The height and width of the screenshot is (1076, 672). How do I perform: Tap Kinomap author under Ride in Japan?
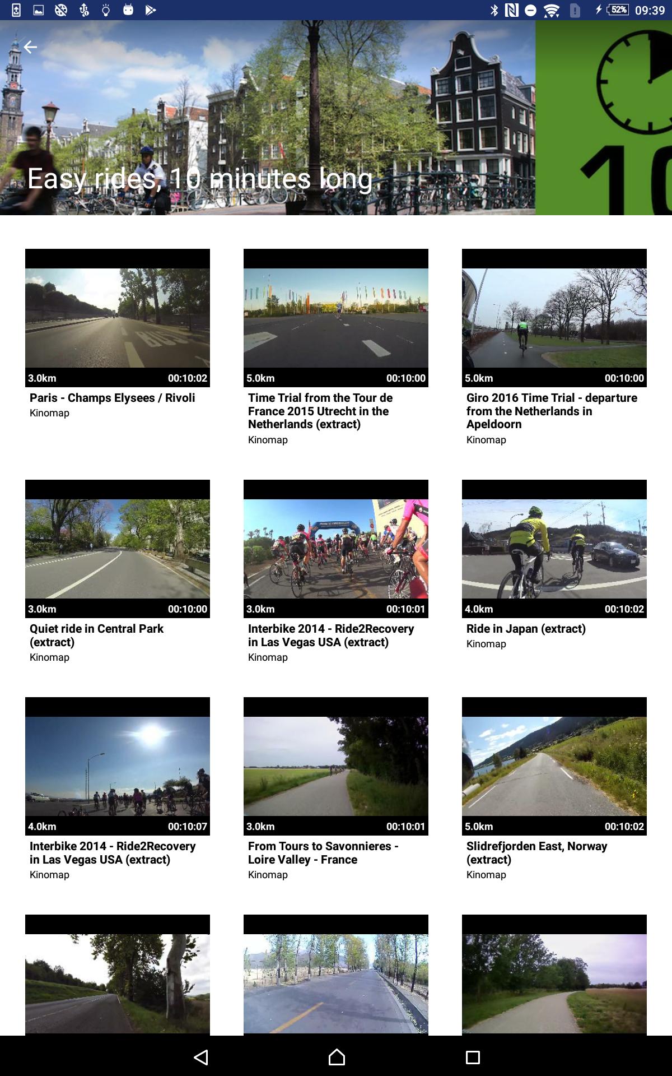click(x=486, y=644)
